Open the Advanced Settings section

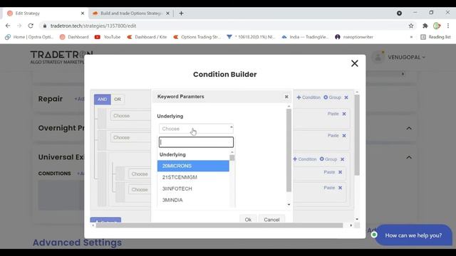pyautogui.click(x=77, y=242)
